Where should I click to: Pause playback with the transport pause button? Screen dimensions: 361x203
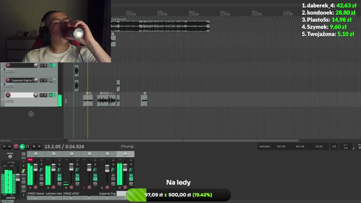(x=39, y=147)
